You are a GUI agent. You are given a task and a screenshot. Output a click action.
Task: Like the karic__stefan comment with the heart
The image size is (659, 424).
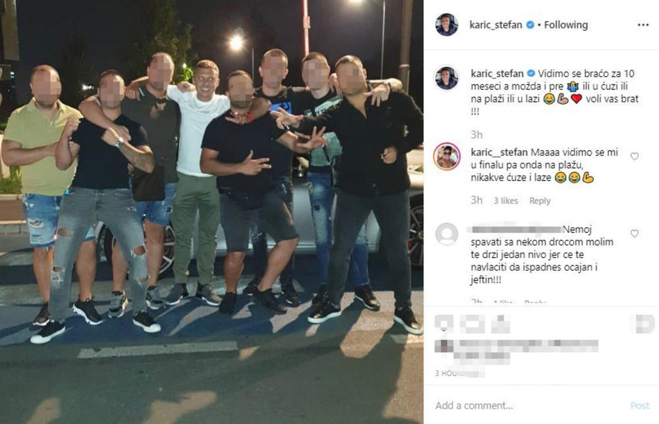coord(635,157)
